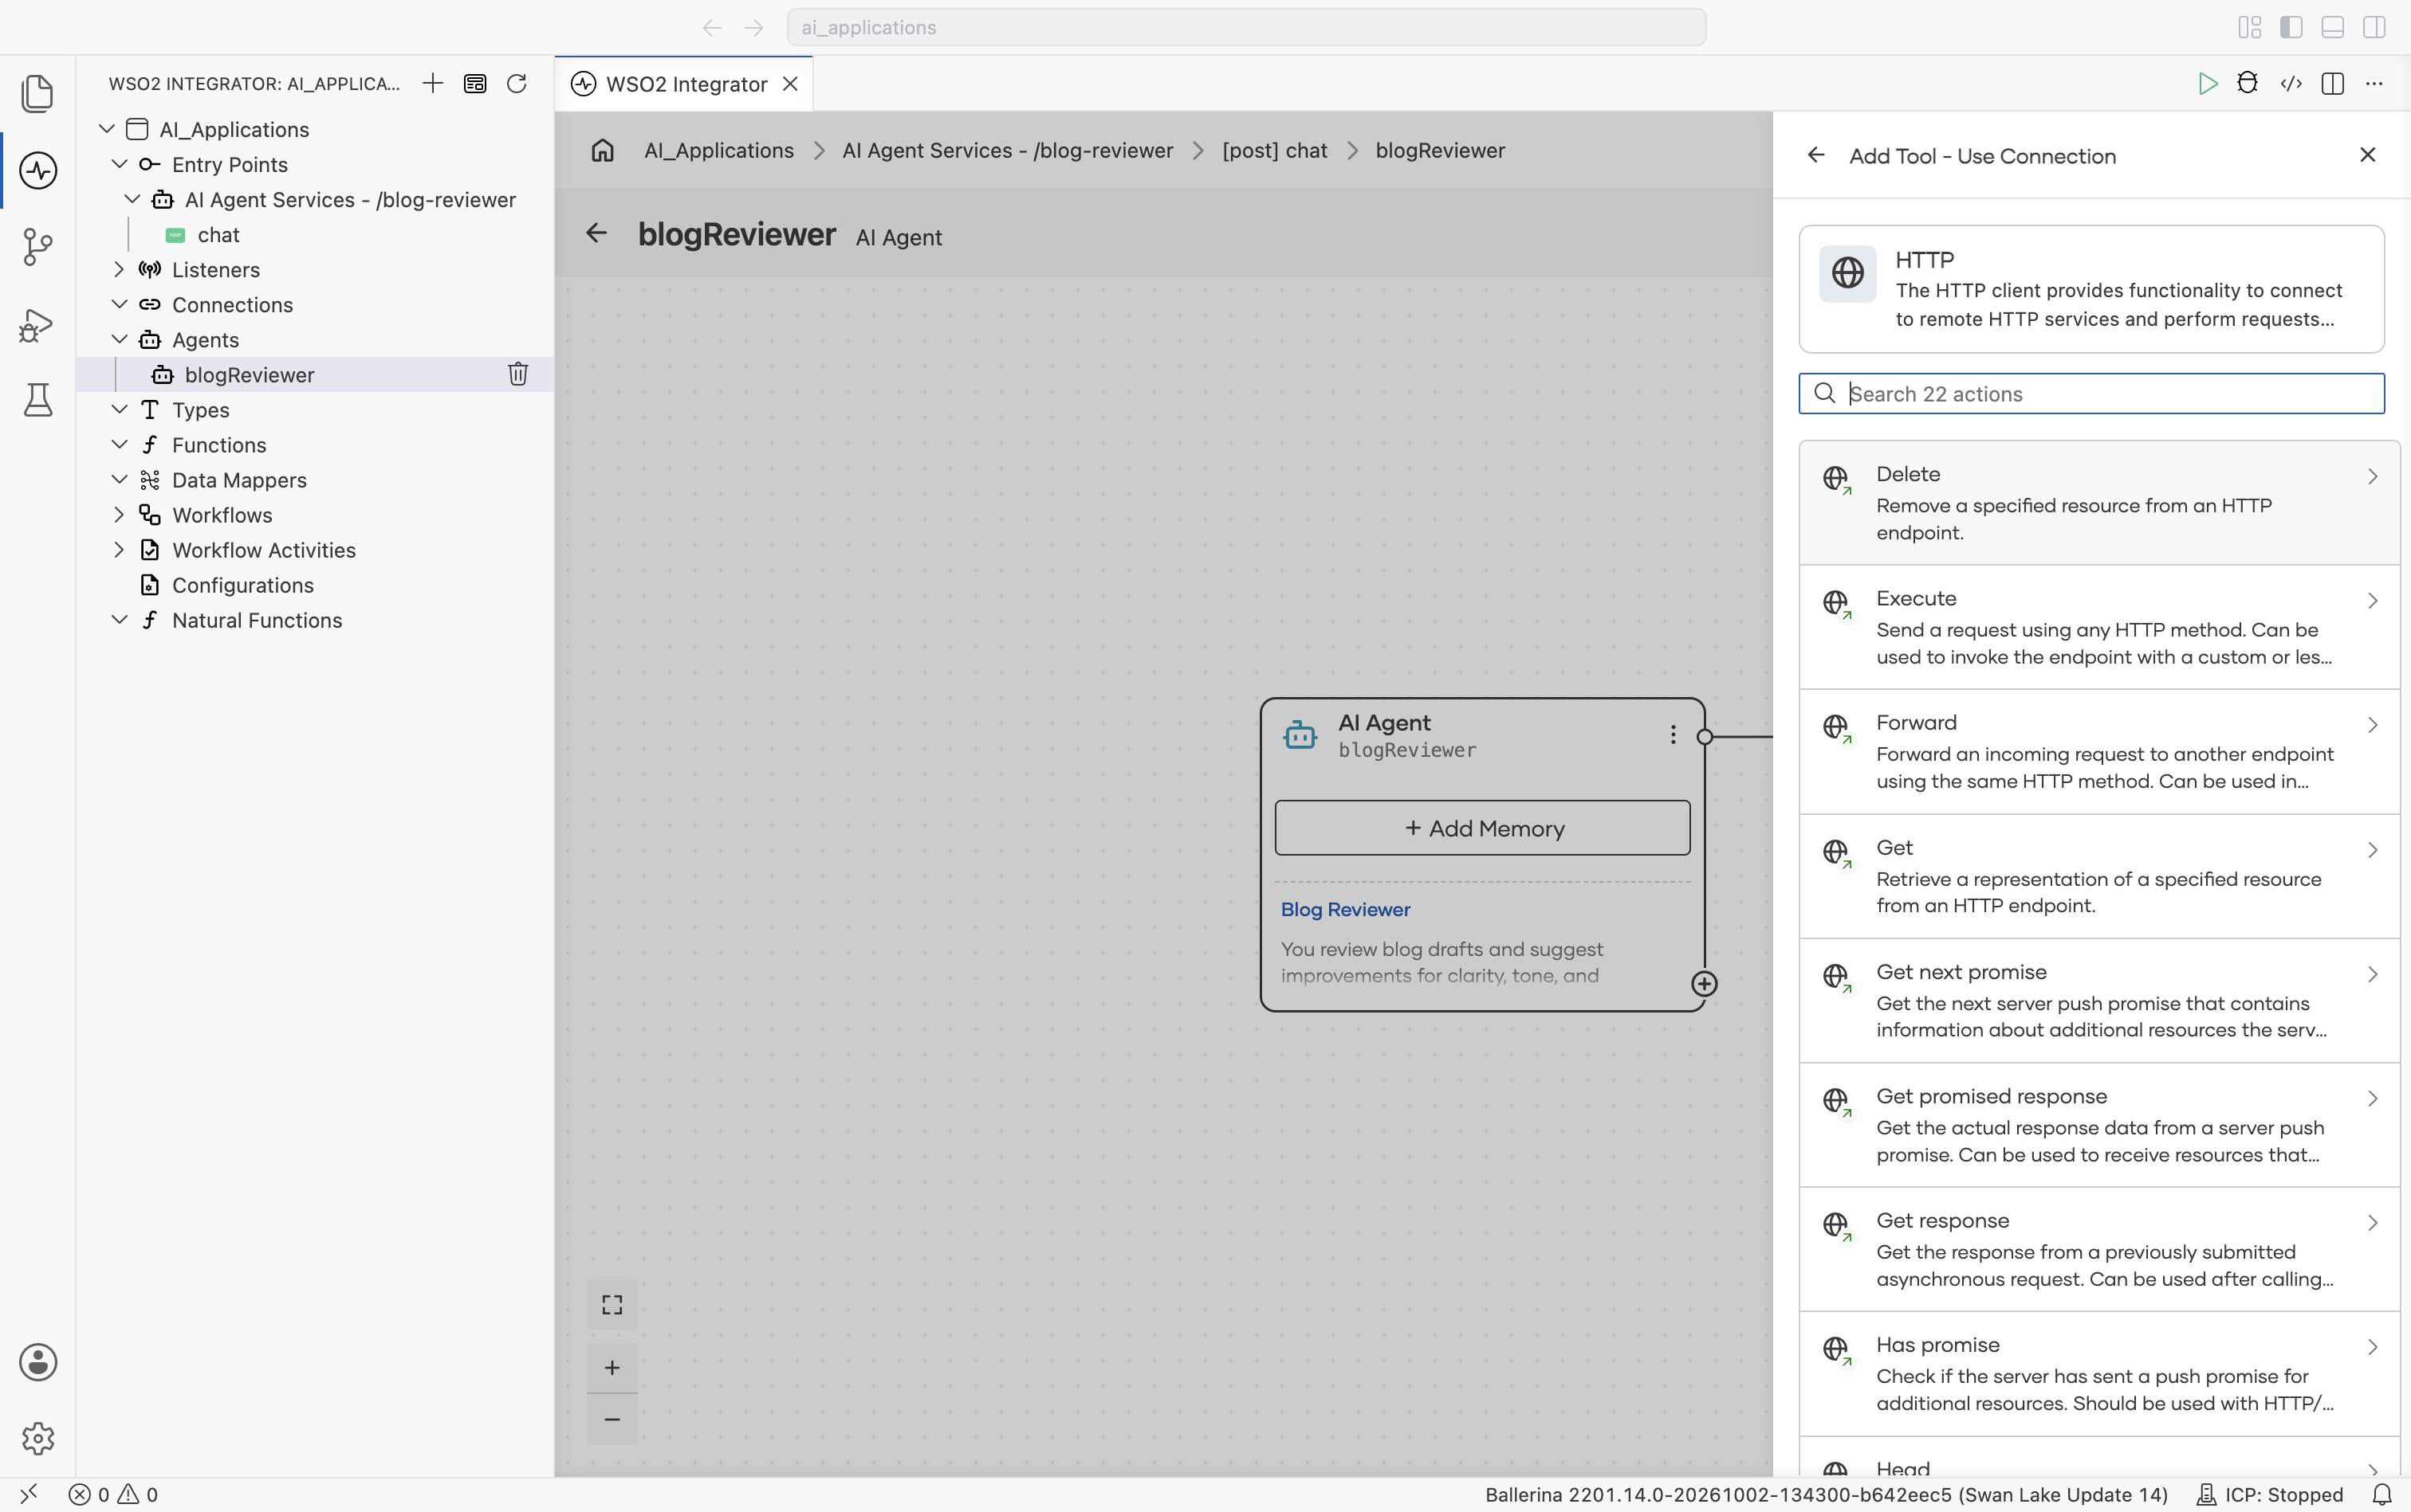
Task: Expand the Listeners tree node
Action: 119,269
